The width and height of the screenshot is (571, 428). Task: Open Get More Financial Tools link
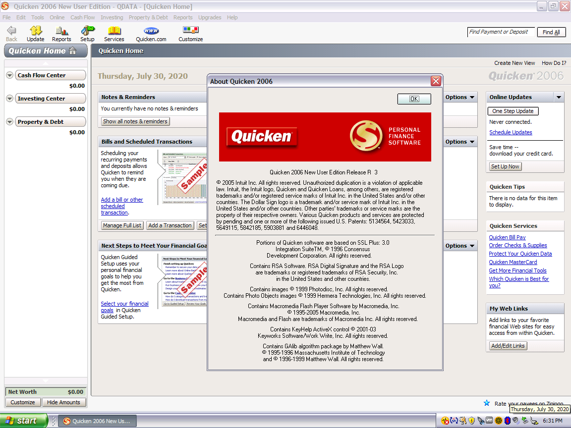517,270
